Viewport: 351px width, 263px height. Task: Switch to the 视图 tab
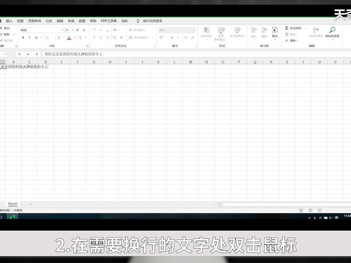[x=82, y=21]
